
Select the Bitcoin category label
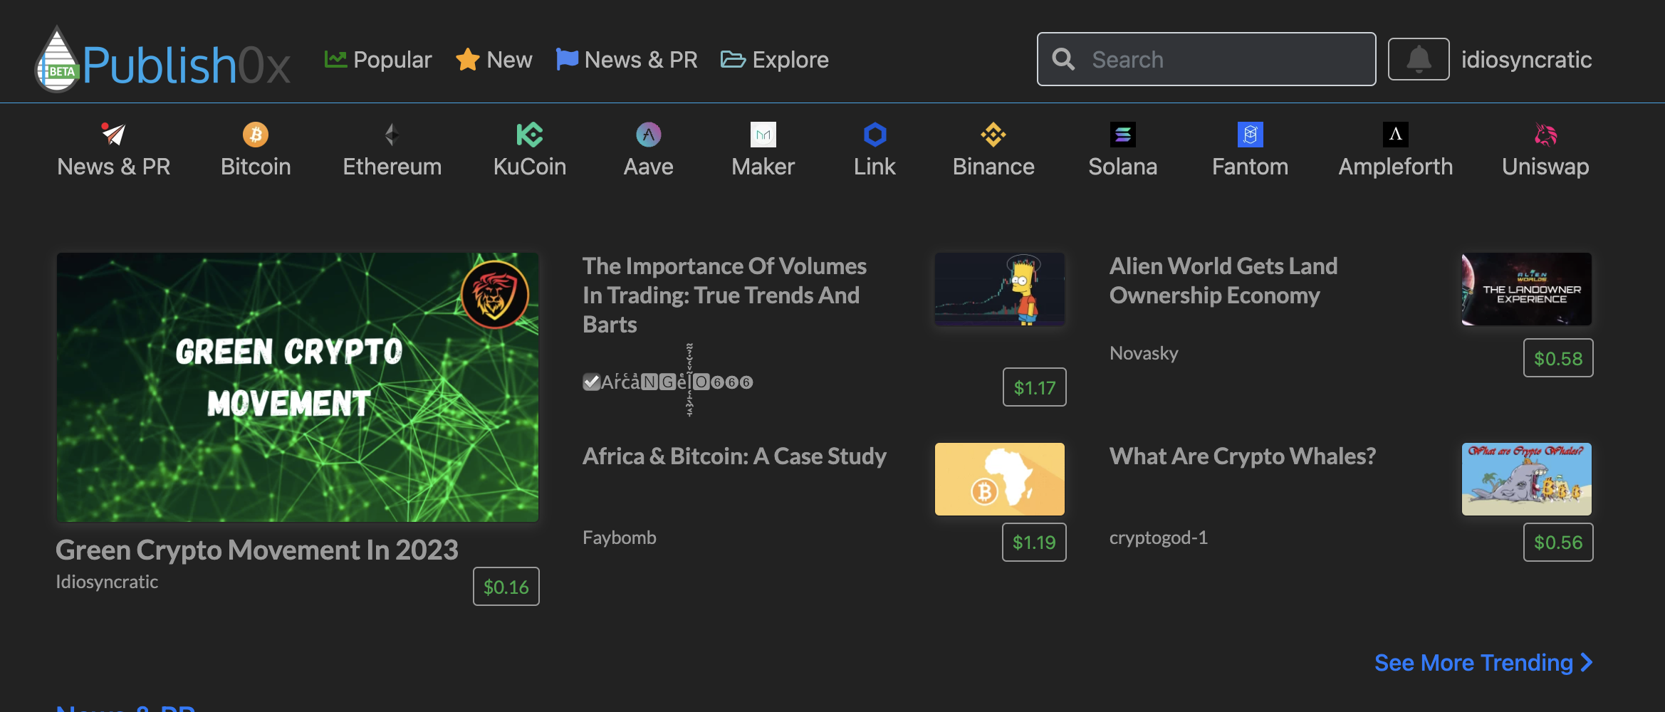pyautogui.click(x=256, y=167)
